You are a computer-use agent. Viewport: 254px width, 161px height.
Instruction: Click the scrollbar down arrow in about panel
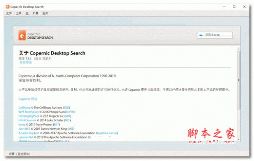pos(239,140)
